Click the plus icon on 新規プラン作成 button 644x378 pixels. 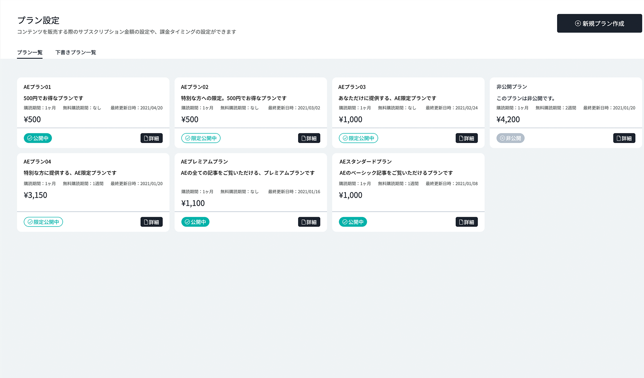(x=577, y=23)
